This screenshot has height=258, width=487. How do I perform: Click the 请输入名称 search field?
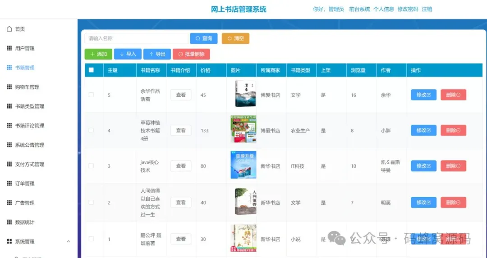pos(136,38)
